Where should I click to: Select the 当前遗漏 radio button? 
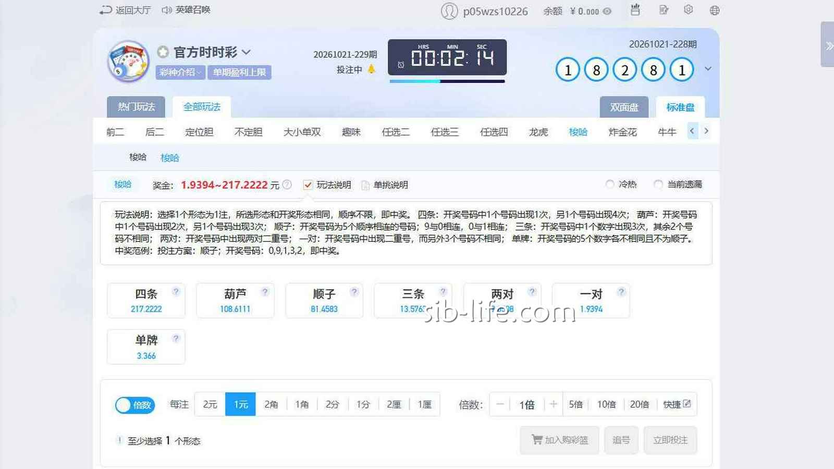[658, 184]
